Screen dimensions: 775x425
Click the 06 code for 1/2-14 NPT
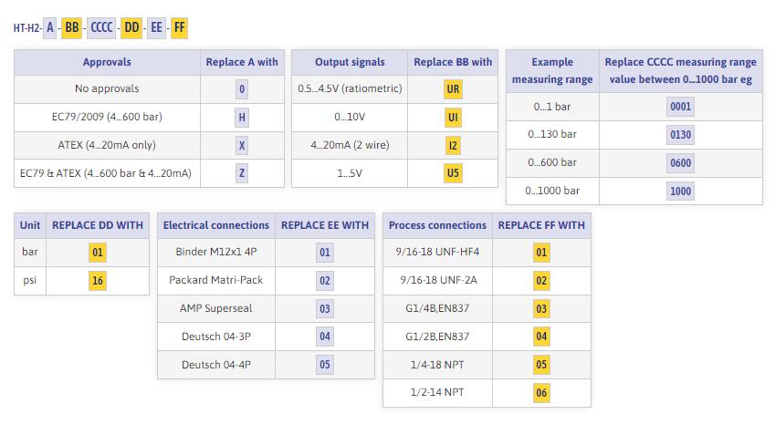pyautogui.click(x=542, y=394)
